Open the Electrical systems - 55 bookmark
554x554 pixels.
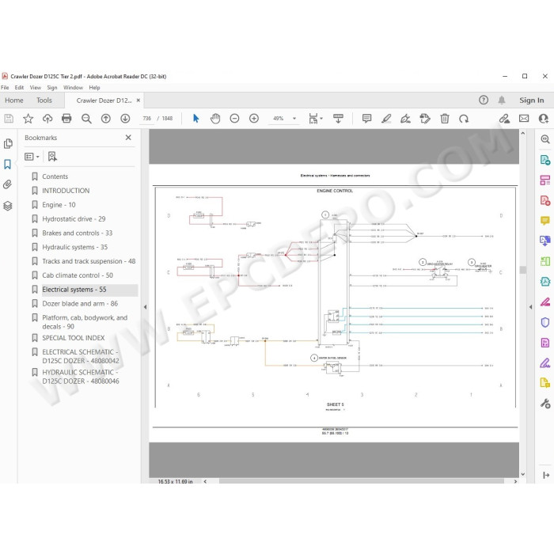tap(74, 290)
